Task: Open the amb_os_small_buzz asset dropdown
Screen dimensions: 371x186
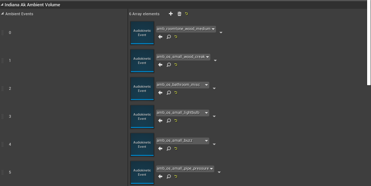Action: coord(182,141)
